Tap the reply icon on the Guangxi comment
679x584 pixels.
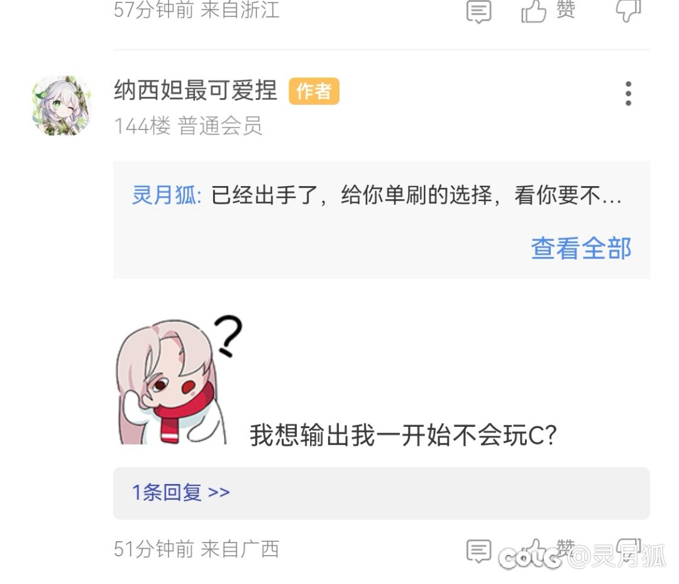(478, 551)
